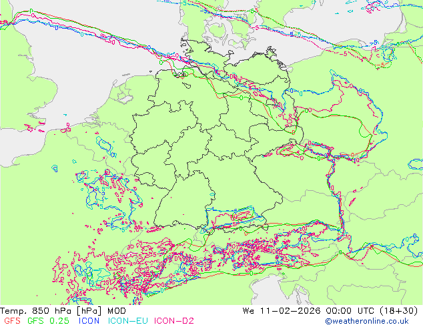Click the date 'We 11-02-2026' text

(282, 310)
